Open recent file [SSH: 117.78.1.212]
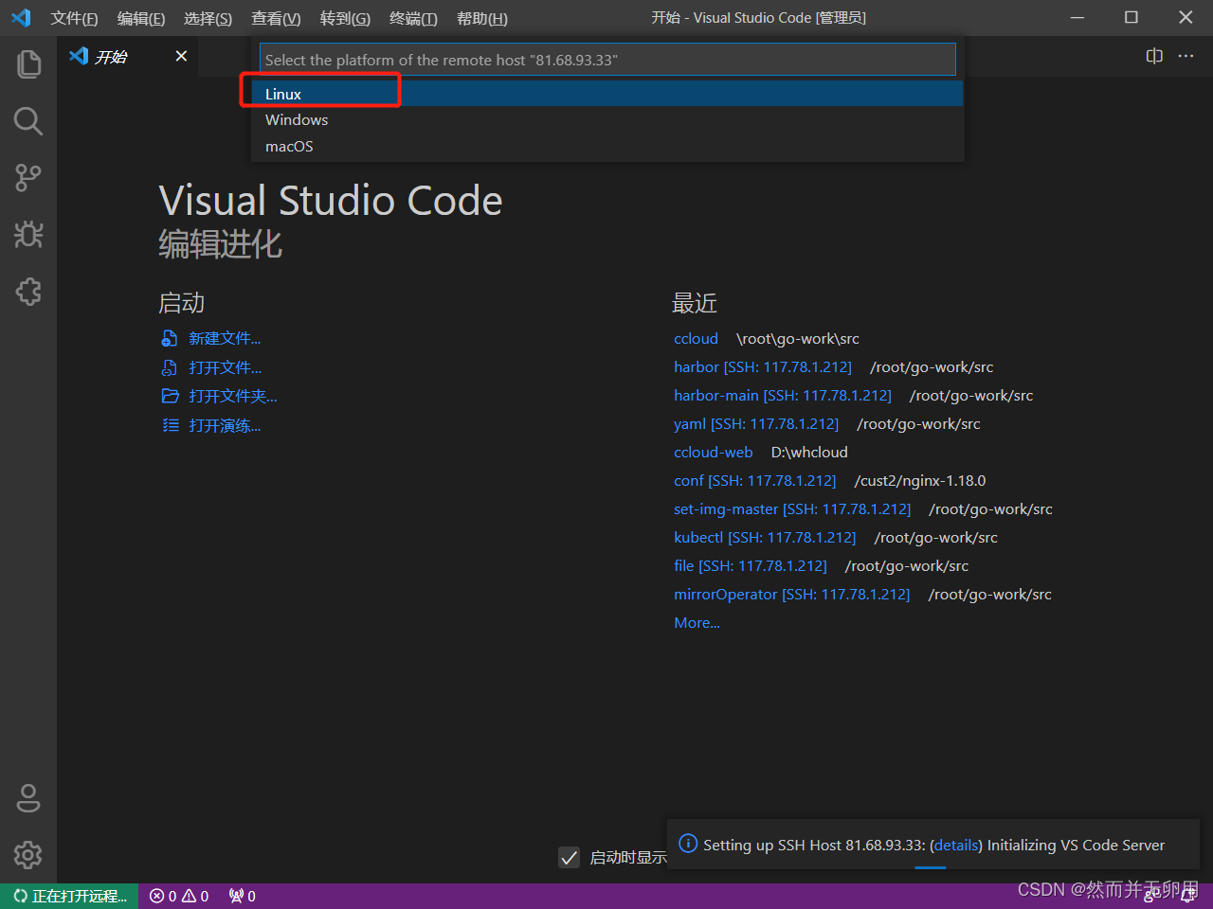The image size is (1213, 909). click(751, 565)
